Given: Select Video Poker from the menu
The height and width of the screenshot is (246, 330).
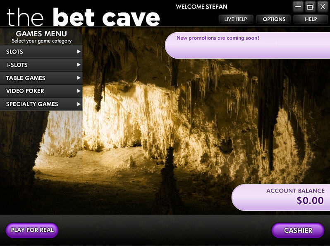Looking at the screenshot, I should pyautogui.click(x=25, y=91).
